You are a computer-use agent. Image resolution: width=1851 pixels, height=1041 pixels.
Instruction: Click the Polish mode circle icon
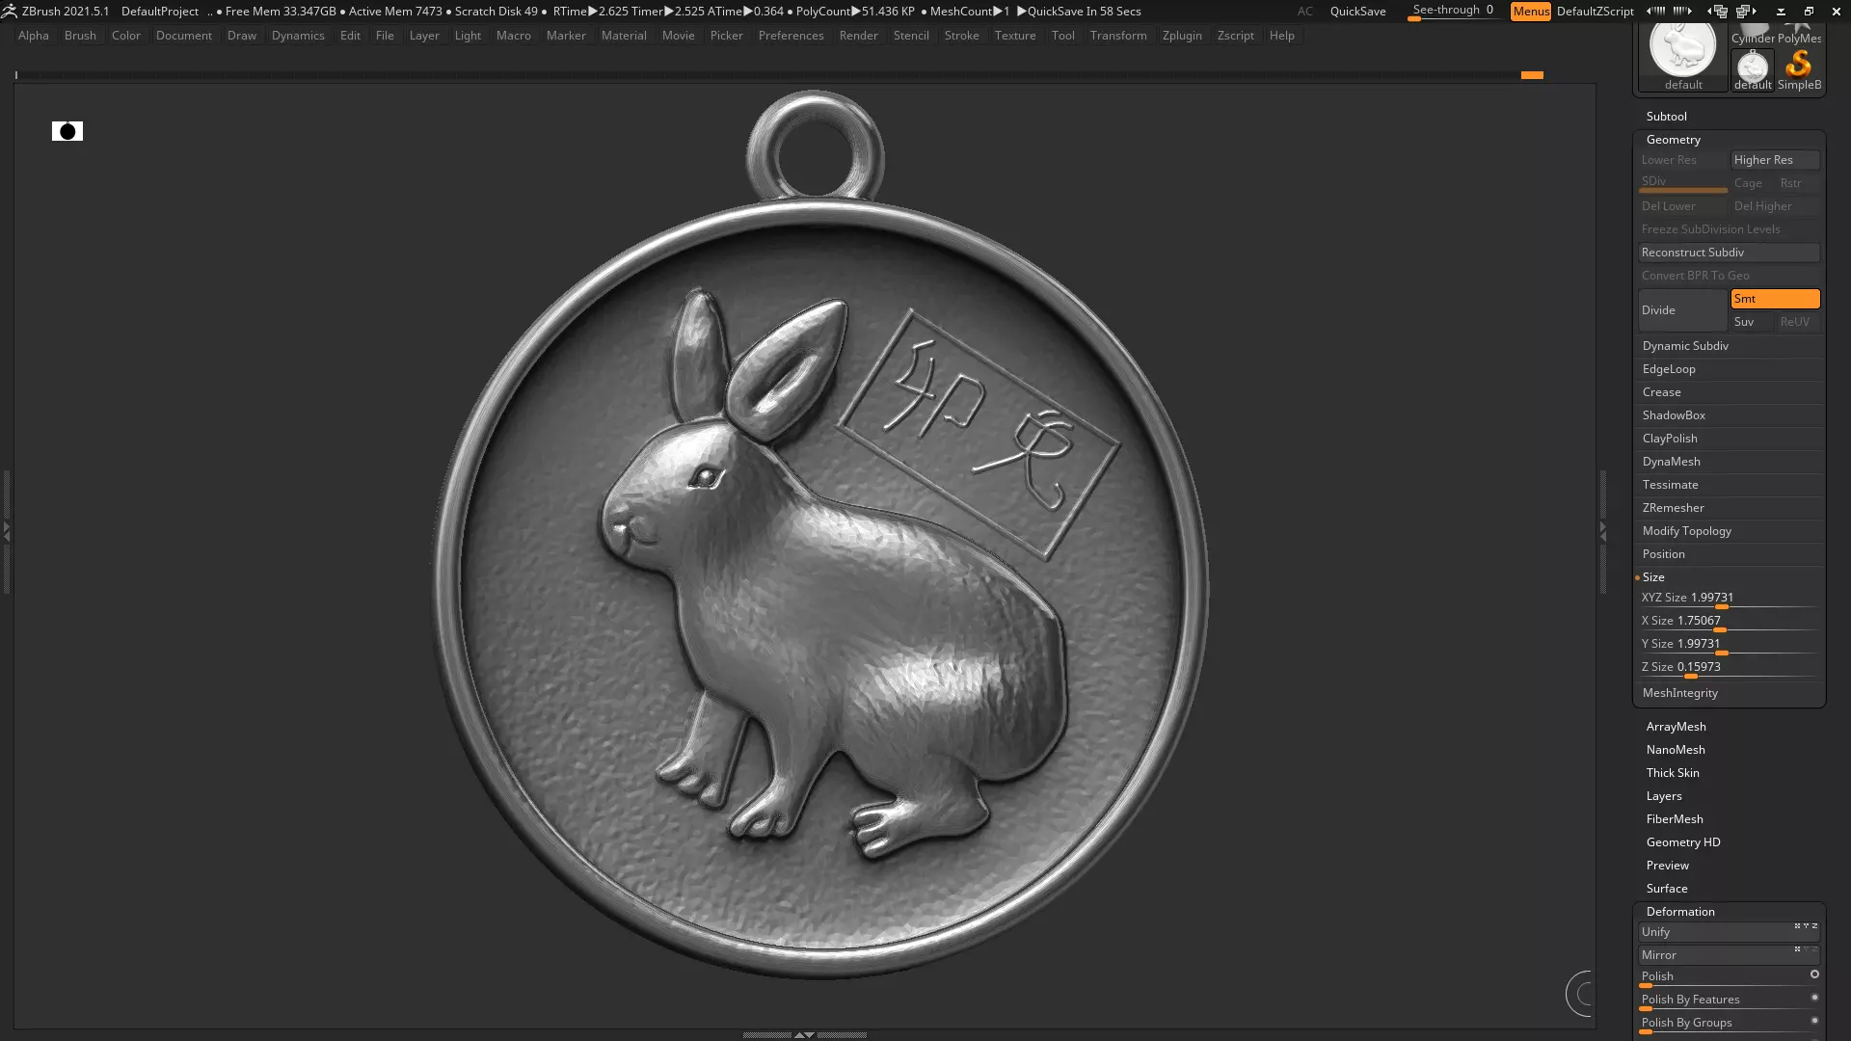[1814, 974]
